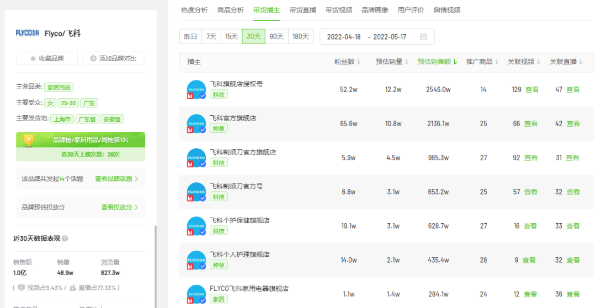Screen dimensions: 596x308
Task: Click the 添加品牌对比 button
Action: point(113,58)
